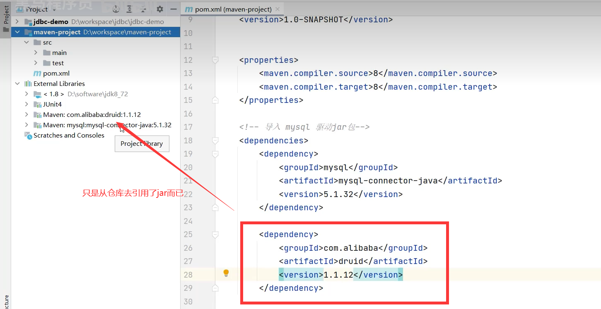Select the main folder row
Image resolution: width=601 pixels, height=309 pixels.
point(96,52)
